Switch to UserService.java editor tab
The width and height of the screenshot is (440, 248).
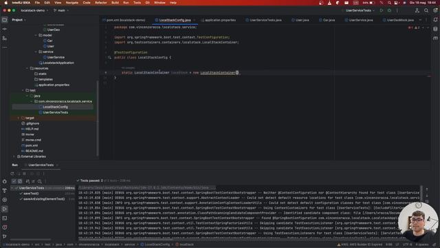pos(359,20)
